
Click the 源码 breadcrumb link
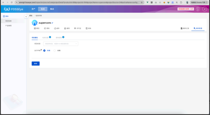tap(31, 16)
